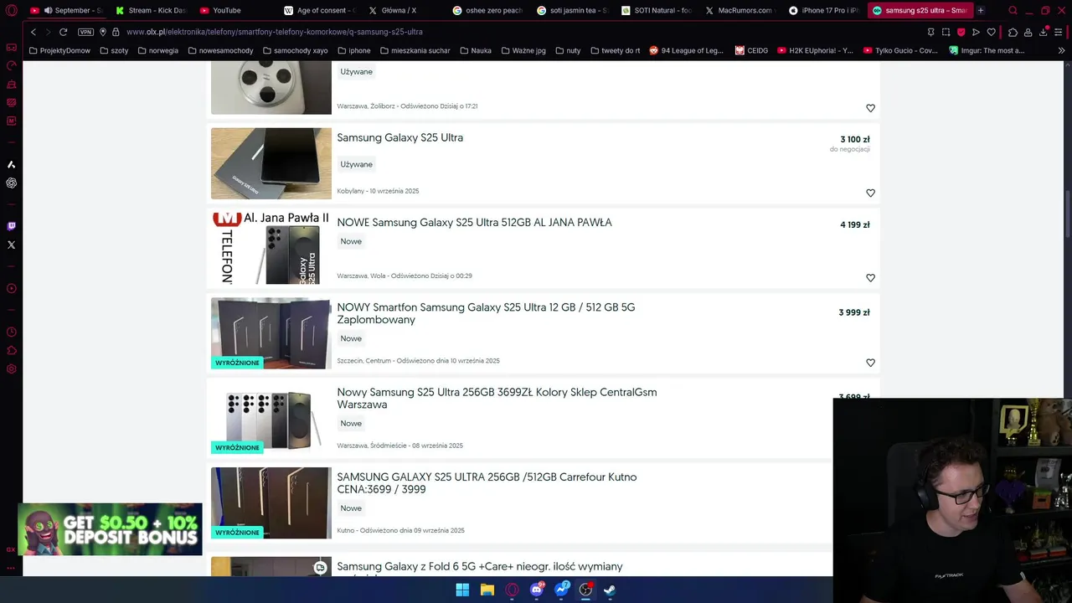Favorite the Zaplombowany 3 999 zł listing

pos(870,363)
